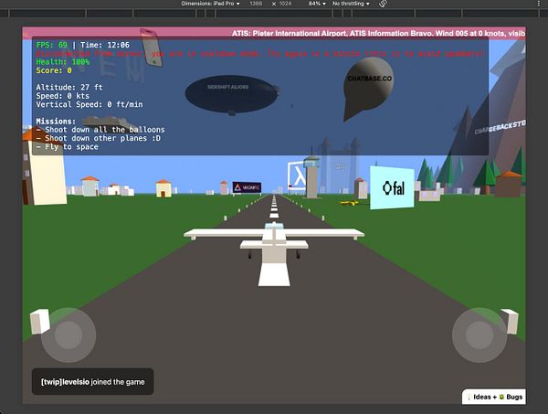Click the red disconnected from server message
The height and width of the screenshot is (414, 548).
259,54
